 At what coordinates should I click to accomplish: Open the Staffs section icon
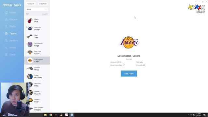click(x=6, y=27)
